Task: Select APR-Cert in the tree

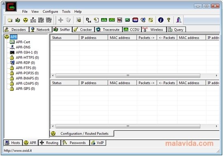Action: [x=23, y=42]
